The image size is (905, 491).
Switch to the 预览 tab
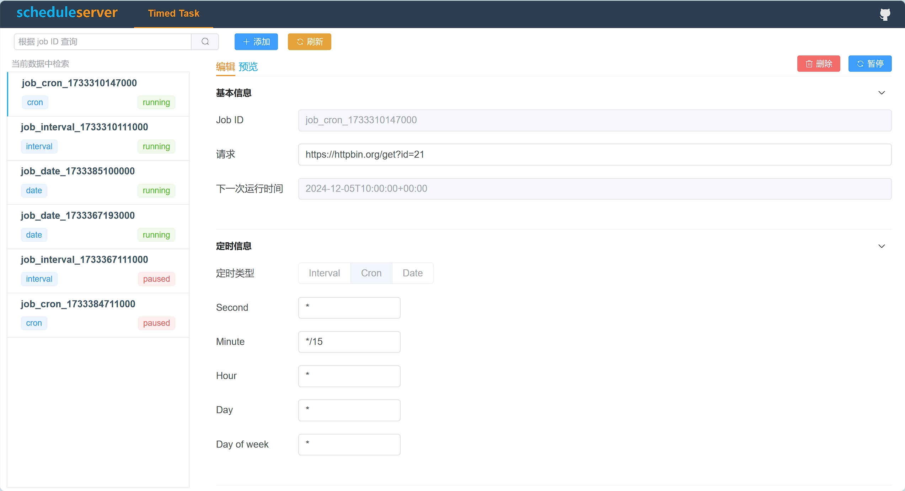pyautogui.click(x=248, y=66)
